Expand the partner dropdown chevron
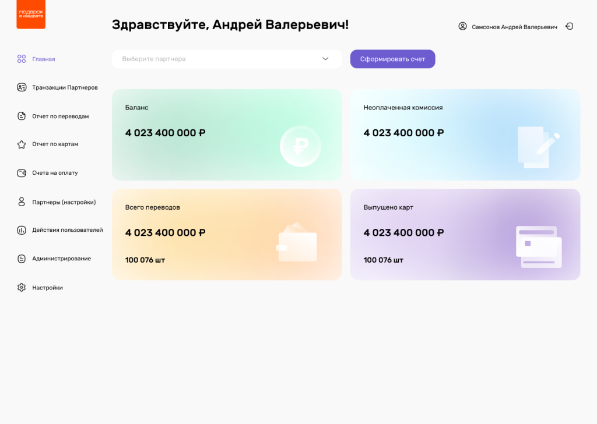The image size is (597, 424). 325,59
